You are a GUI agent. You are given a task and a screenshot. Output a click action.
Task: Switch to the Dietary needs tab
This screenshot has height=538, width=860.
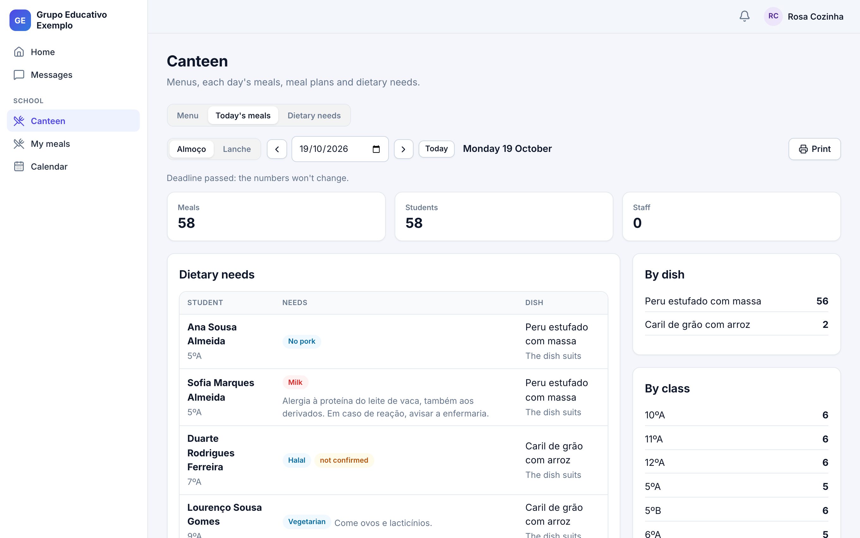314,115
